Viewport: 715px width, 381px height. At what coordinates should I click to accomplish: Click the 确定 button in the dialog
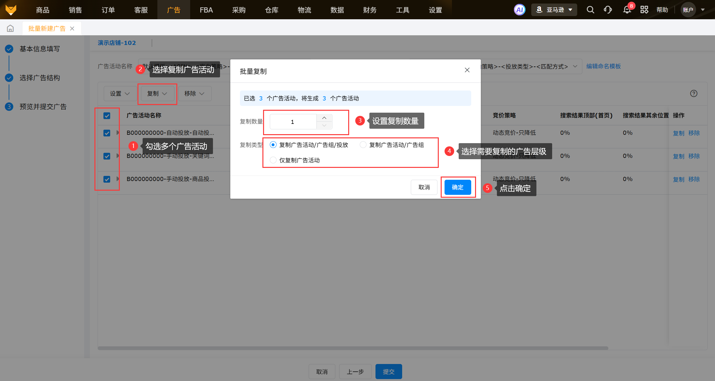[x=457, y=187]
